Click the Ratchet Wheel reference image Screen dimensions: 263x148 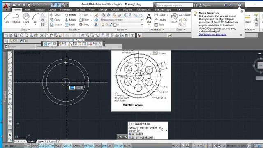[141, 81]
